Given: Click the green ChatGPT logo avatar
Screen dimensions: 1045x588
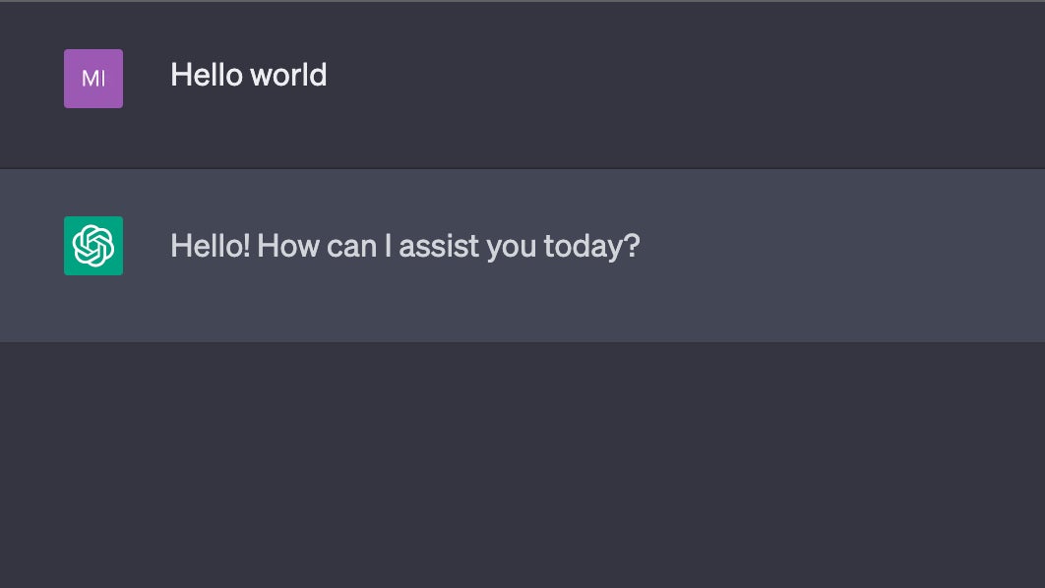Looking at the screenshot, I should [93, 246].
